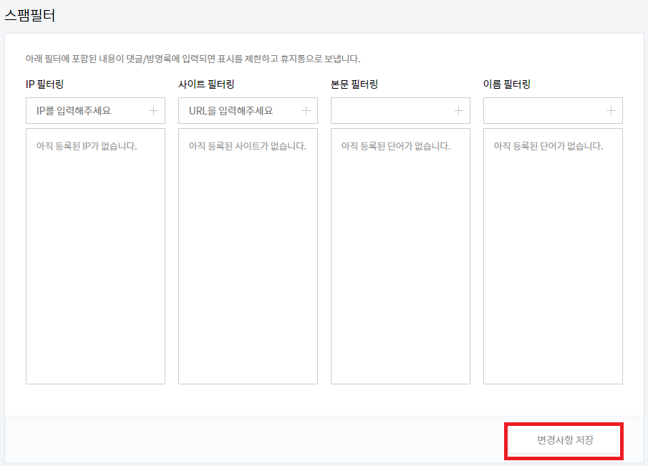
Task: Add name with the 이름 필터링 plus icon
Action: coord(611,111)
